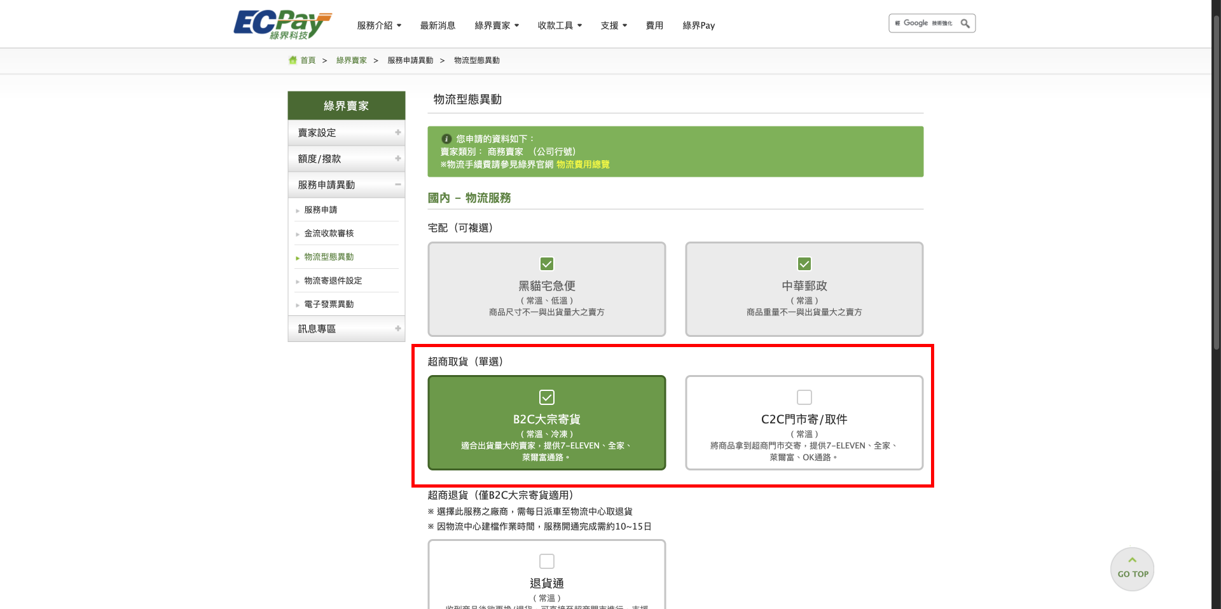Click the home icon in breadcrumb

pyautogui.click(x=293, y=60)
